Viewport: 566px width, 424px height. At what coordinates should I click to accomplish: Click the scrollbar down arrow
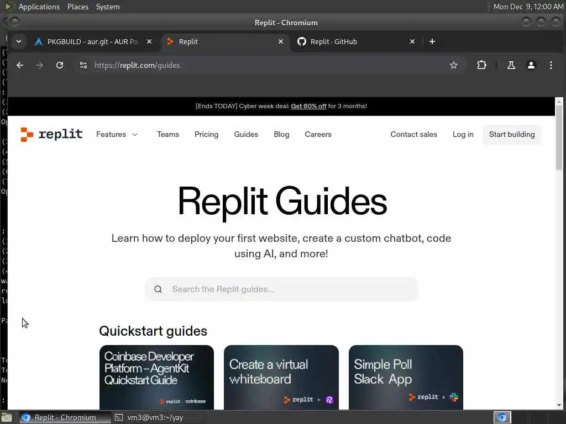coord(559,405)
